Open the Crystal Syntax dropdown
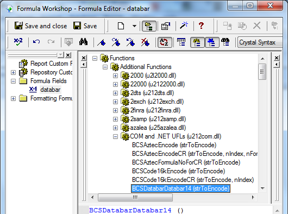Screen dimensions: 288x214 click(x=260, y=42)
